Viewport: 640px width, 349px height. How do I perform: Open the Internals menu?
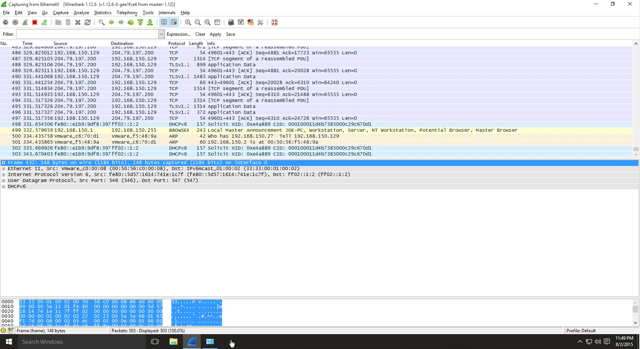tap(167, 13)
